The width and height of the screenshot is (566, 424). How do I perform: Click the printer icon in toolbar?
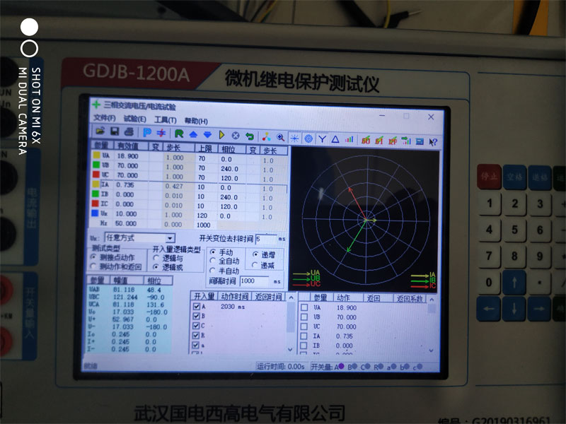pyautogui.click(x=128, y=132)
